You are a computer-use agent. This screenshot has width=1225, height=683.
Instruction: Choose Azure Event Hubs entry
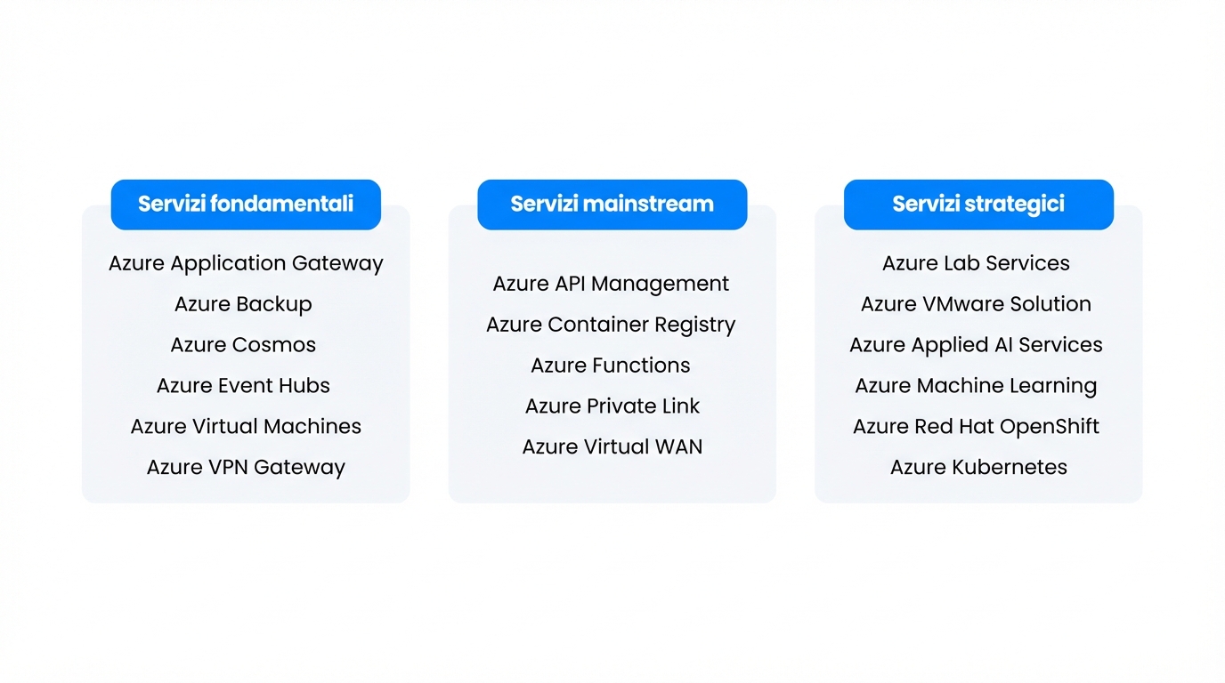243,386
